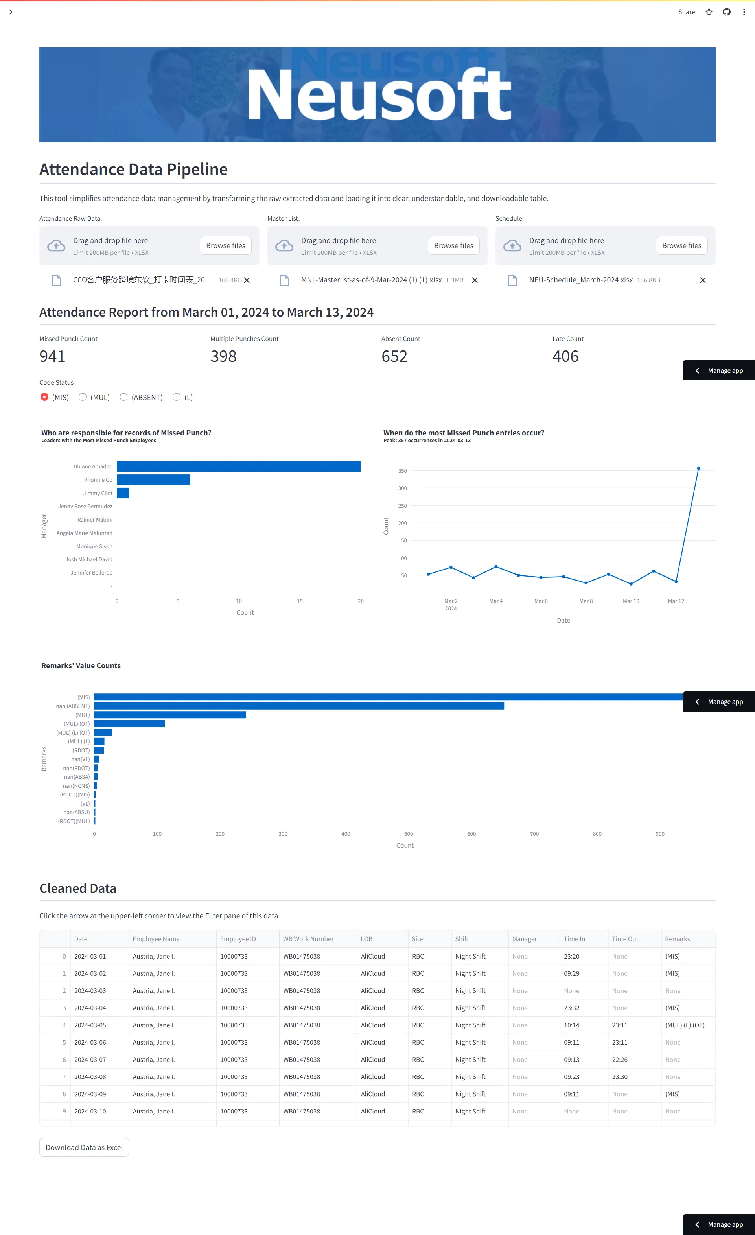Click the Rhonnie Go bar in chart
This screenshot has height=1235, width=755.
pos(153,480)
